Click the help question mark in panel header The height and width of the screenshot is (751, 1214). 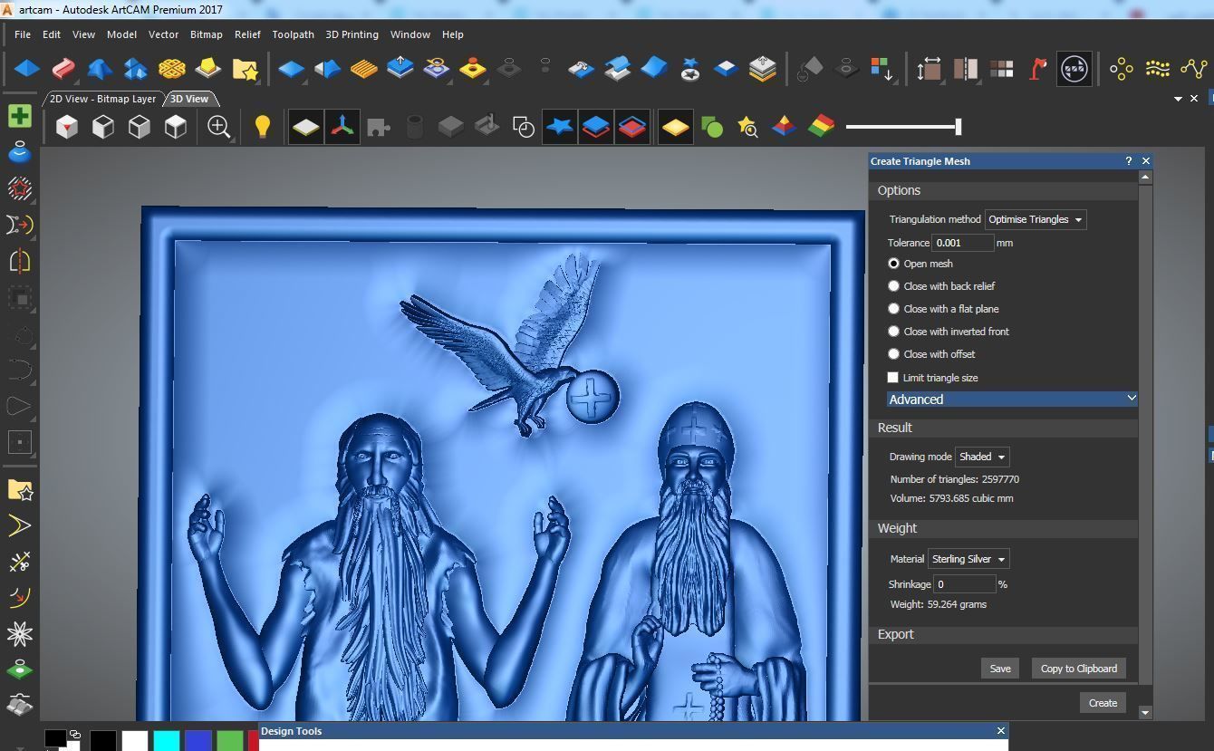(x=1129, y=161)
